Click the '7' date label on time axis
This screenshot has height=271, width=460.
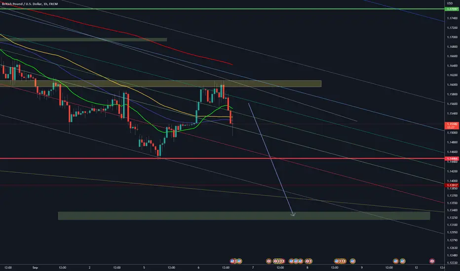point(253,268)
